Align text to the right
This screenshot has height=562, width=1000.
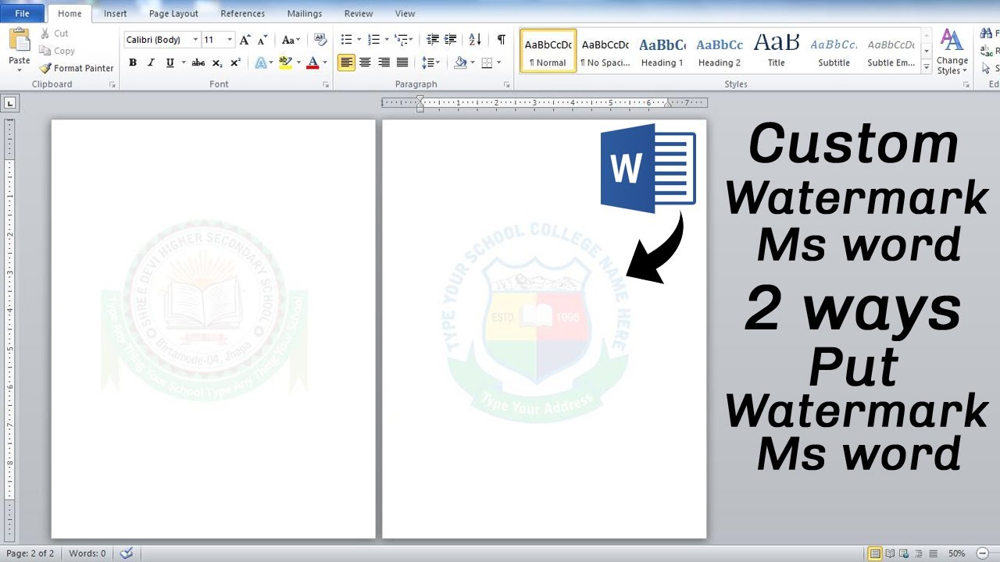[384, 62]
